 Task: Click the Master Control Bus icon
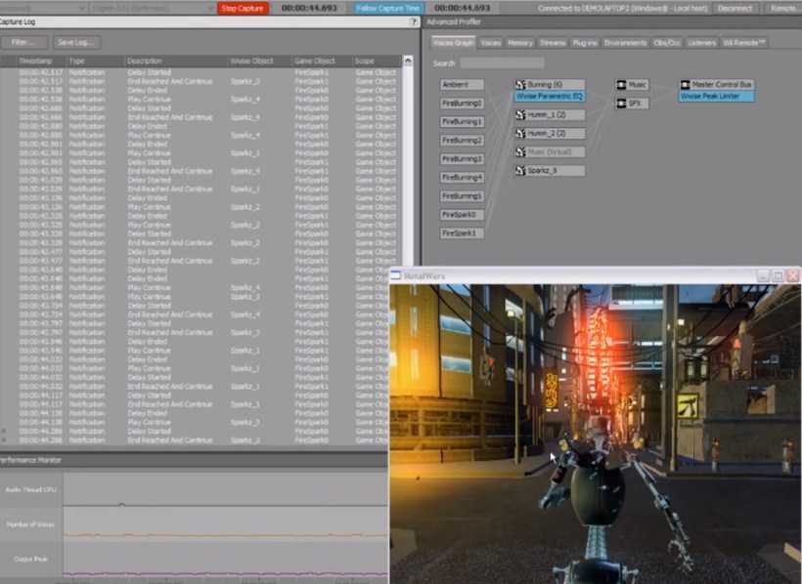tap(686, 85)
